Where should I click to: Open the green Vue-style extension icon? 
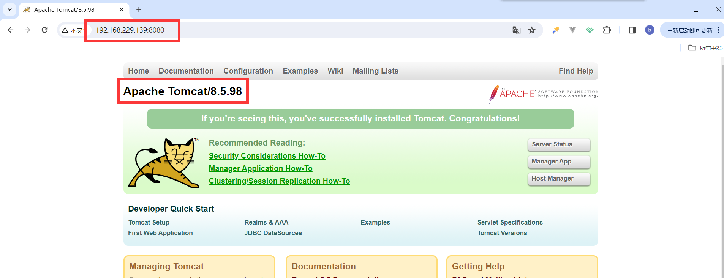[590, 30]
